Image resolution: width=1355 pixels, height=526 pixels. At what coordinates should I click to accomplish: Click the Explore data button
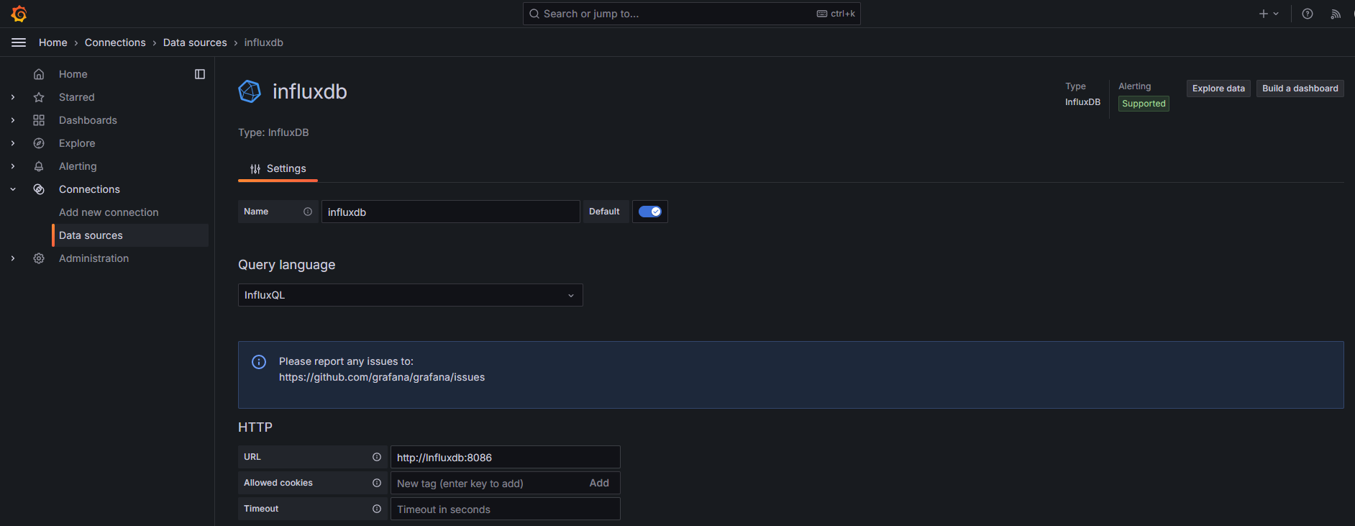coord(1218,89)
